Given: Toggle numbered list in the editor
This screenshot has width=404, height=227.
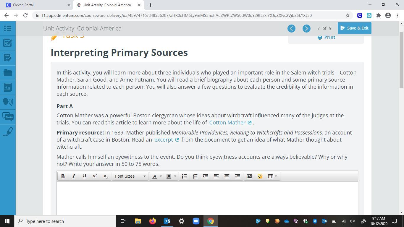Looking at the screenshot, I should pyautogui.click(x=195, y=176).
